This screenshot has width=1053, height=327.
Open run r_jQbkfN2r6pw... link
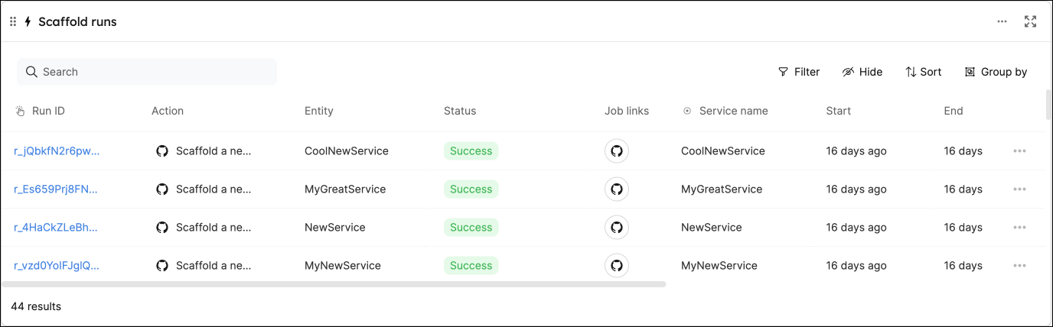click(57, 151)
